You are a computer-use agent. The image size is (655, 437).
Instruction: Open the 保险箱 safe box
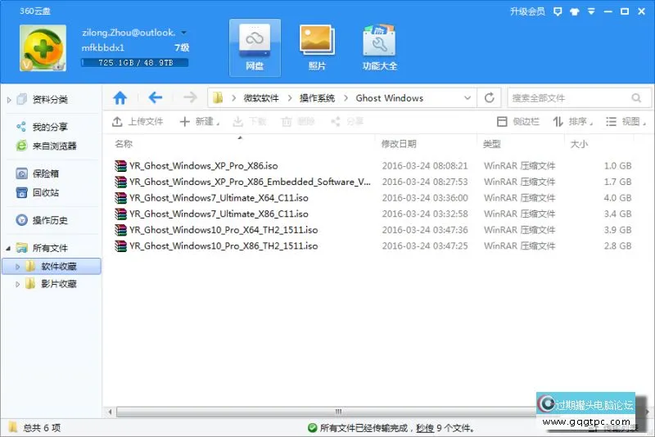tap(46, 173)
